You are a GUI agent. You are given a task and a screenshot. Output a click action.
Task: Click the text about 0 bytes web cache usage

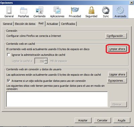[48, 49]
